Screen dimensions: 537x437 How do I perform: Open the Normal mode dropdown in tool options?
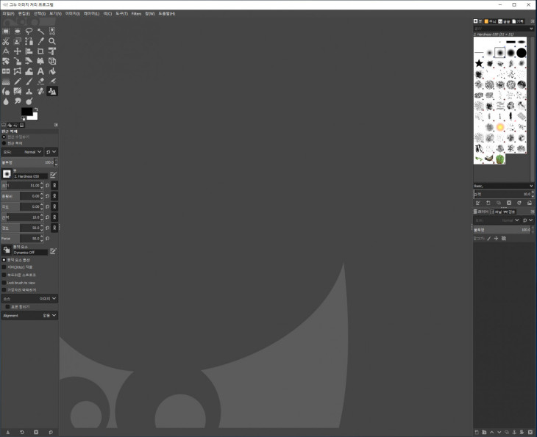22,152
